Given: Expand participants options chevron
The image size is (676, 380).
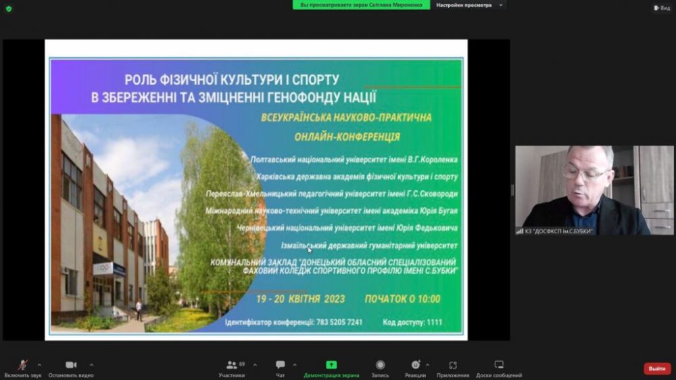Looking at the screenshot, I should 255,364.
